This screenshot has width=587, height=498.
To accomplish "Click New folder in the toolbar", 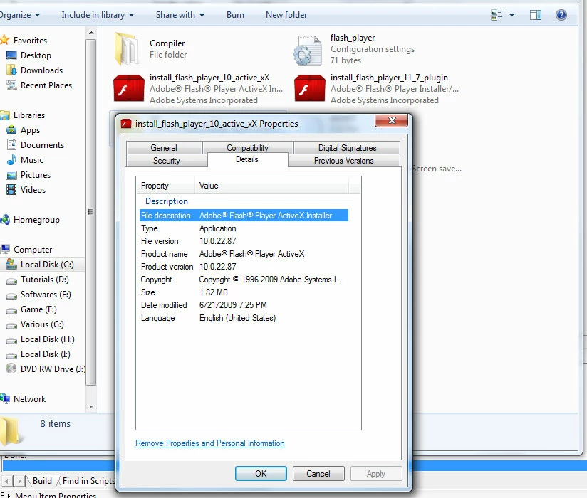I will pos(286,15).
